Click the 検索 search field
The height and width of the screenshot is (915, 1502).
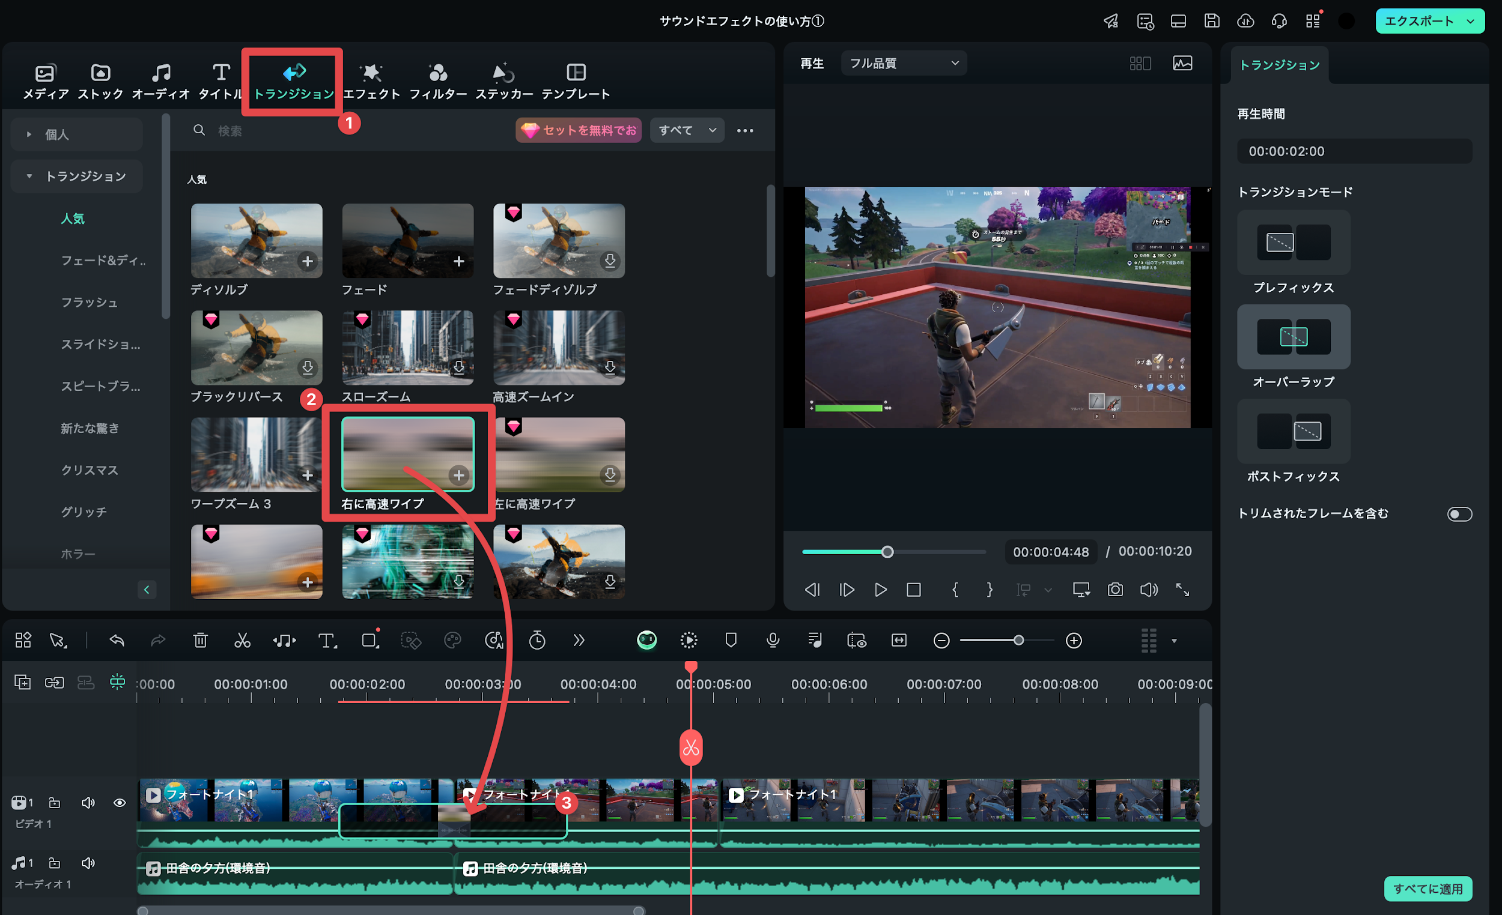click(x=347, y=130)
